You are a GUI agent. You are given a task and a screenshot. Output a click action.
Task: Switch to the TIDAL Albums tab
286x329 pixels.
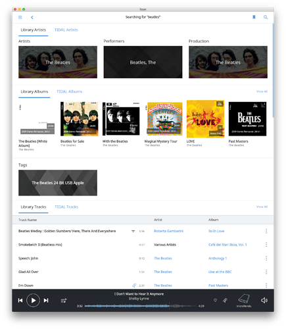tap(69, 91)
